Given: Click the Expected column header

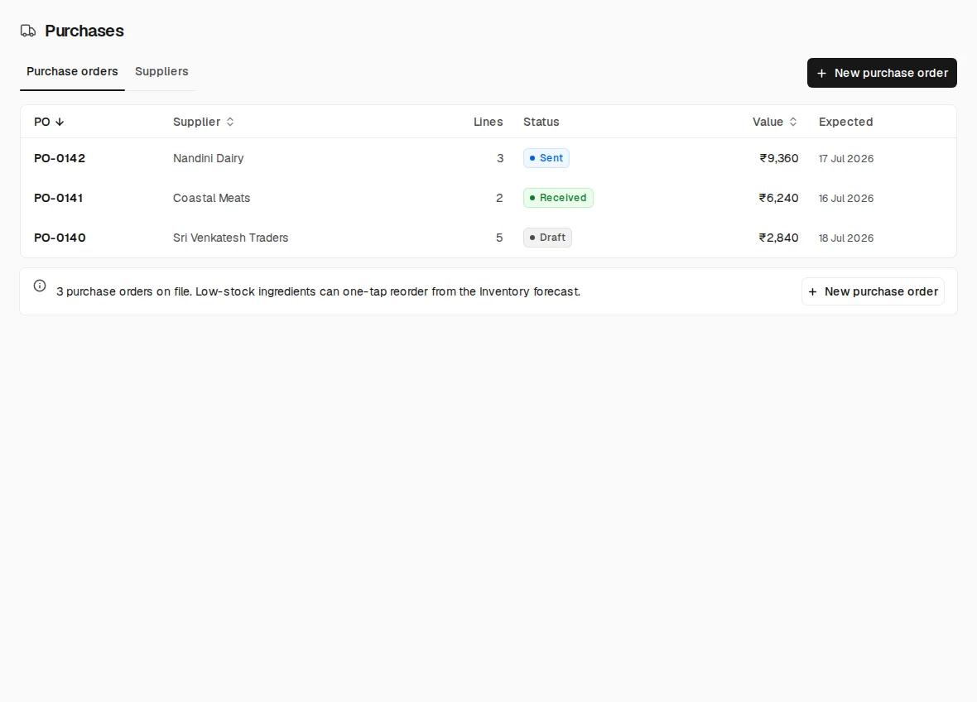Looking at the screenshot, I should pyautogui.click(x=845, y=122).
